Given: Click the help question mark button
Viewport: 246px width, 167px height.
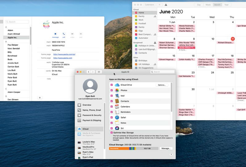Looking at the screenshot, I should point(171,154).
